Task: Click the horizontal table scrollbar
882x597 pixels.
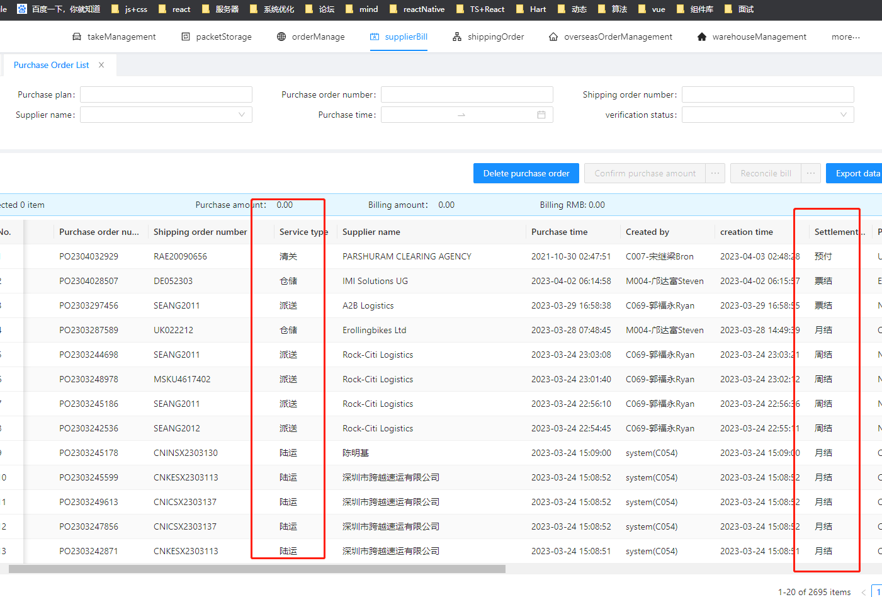Action: click(x=257, y=569)
